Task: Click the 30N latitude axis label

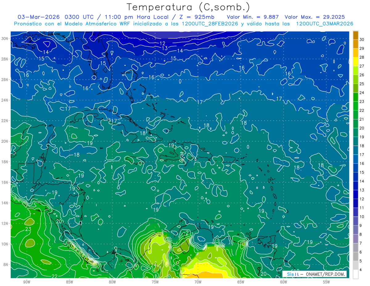Action: (x=5, y=39)
